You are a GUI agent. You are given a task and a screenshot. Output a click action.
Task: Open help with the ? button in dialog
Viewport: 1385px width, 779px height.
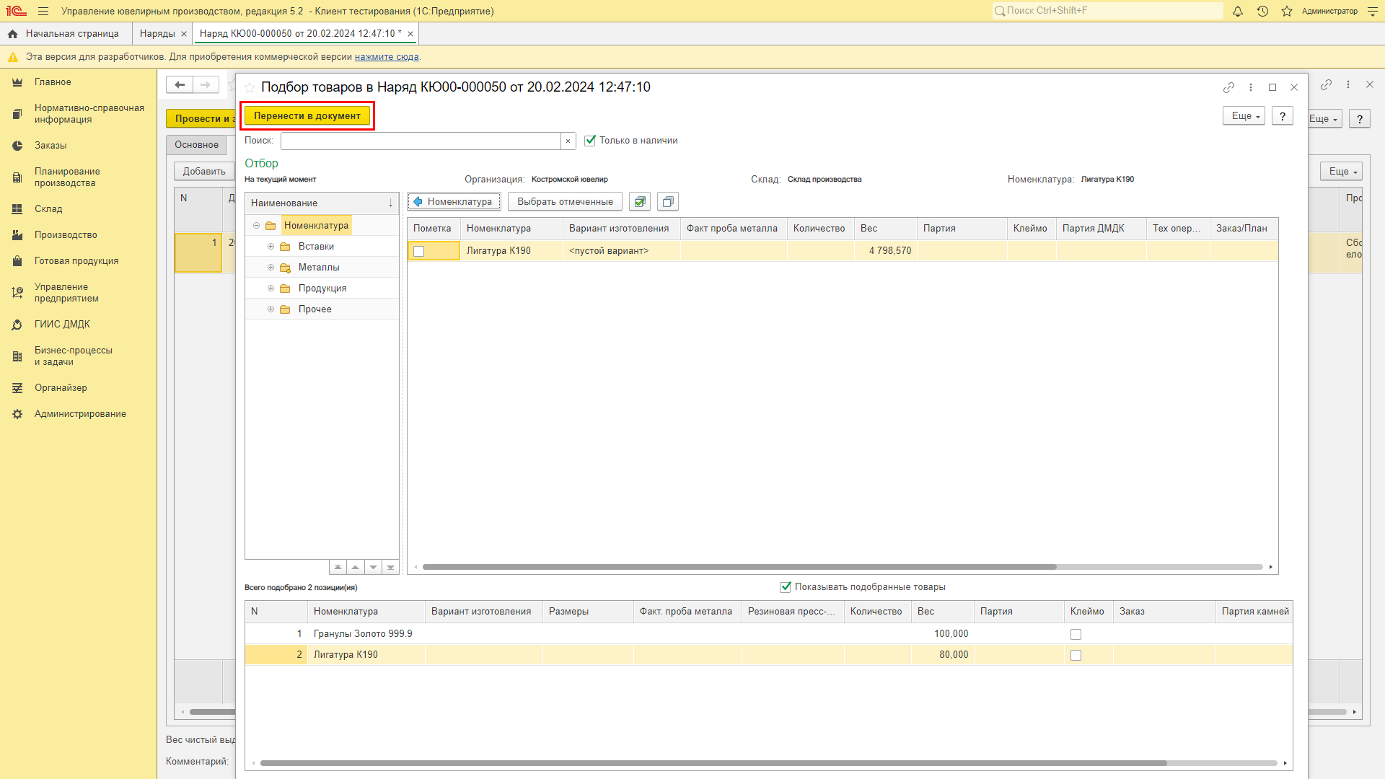[x=1283, y=116]
